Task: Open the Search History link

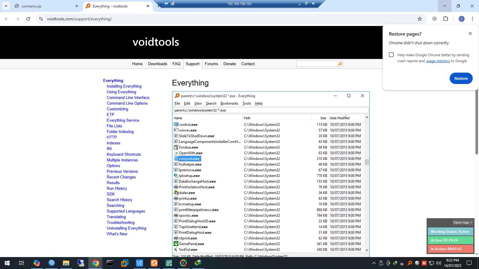Action: coord(119,200)
